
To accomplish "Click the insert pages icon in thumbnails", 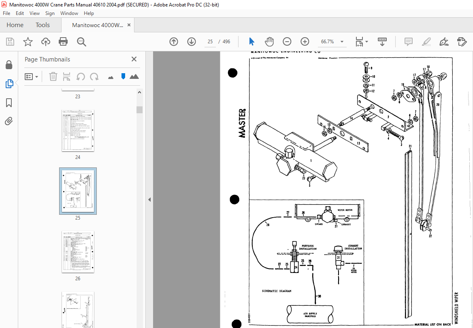I will pos(67,76).
